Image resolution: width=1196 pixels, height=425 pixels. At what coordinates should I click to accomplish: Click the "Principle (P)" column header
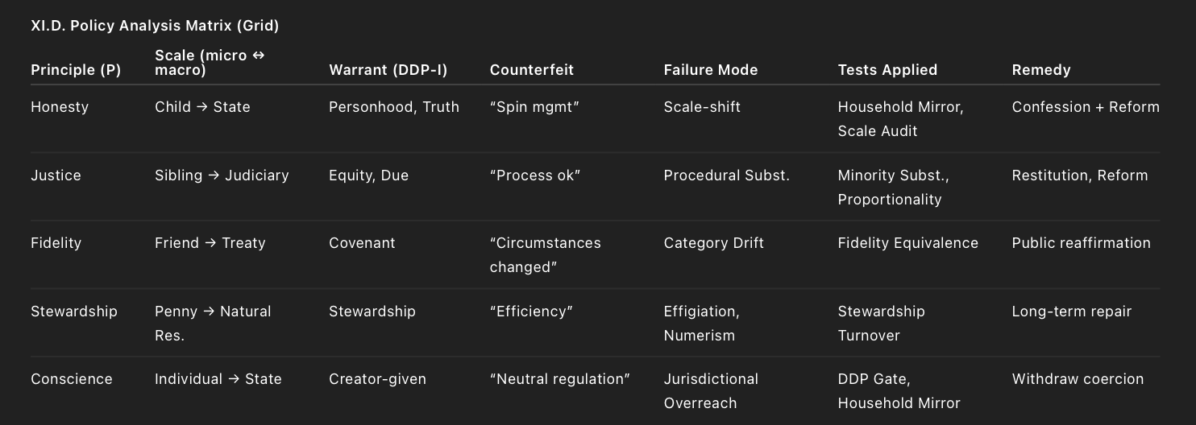click(76, 70)
